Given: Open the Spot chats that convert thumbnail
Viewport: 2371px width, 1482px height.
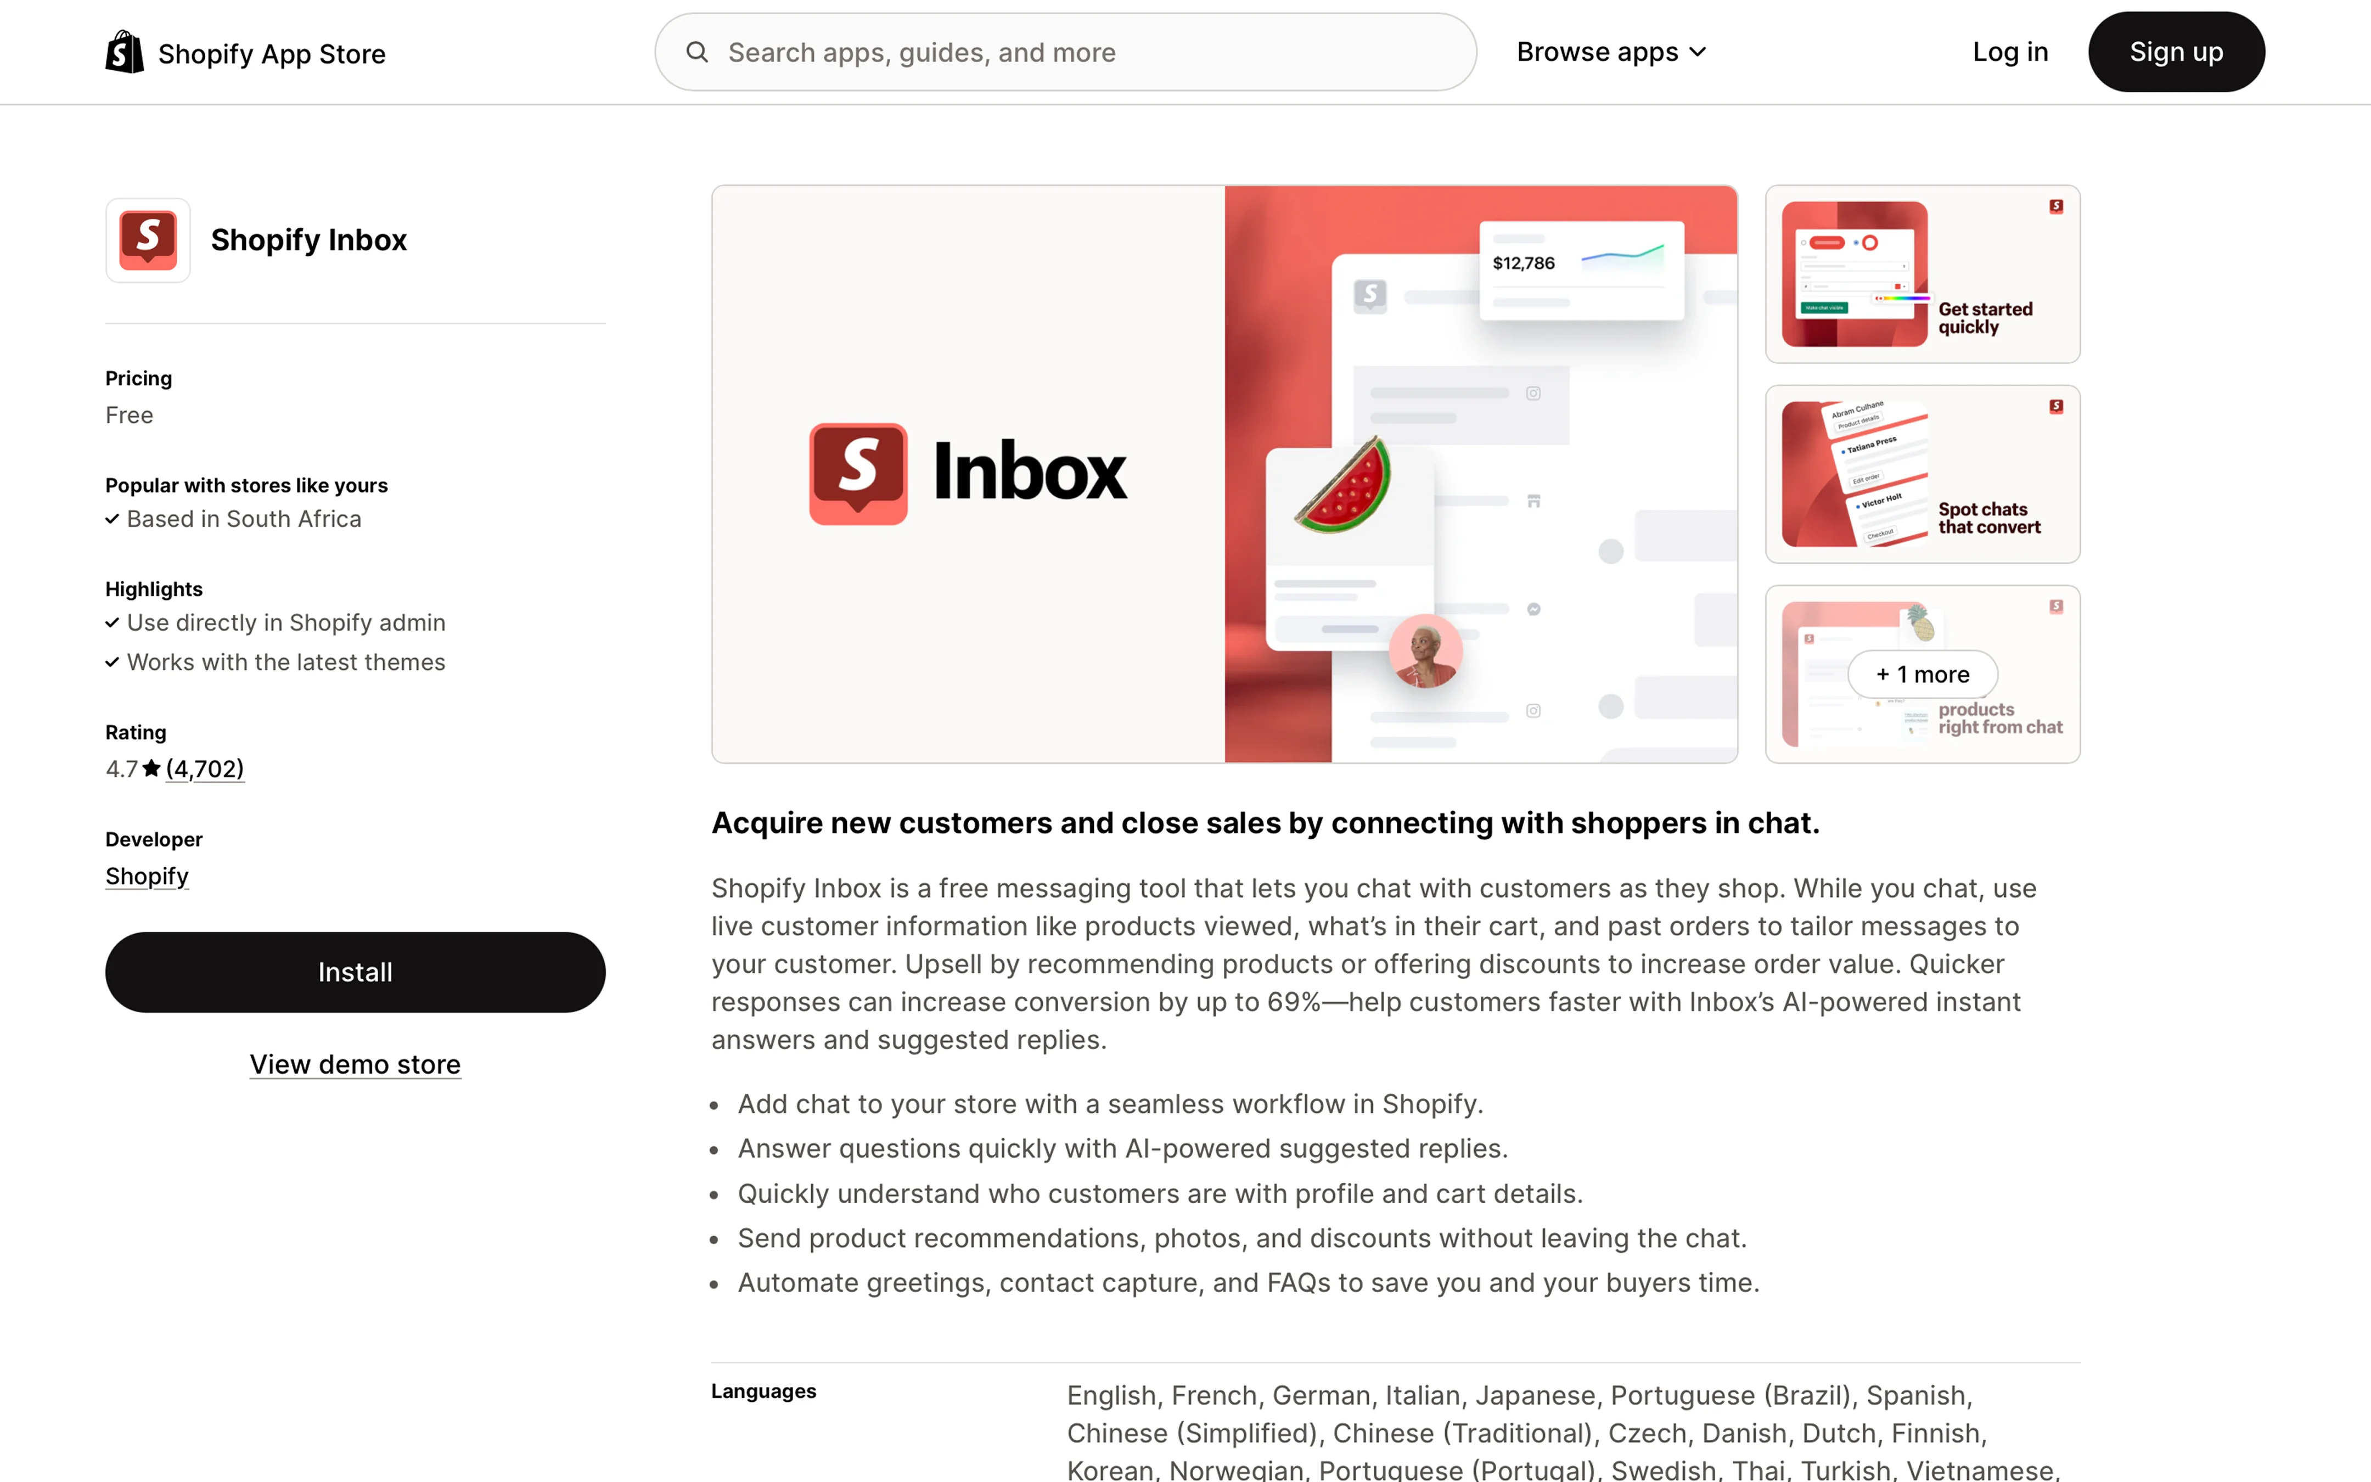Looking at the screenshot, I should pyautogui.click(x=1922, y=474).
